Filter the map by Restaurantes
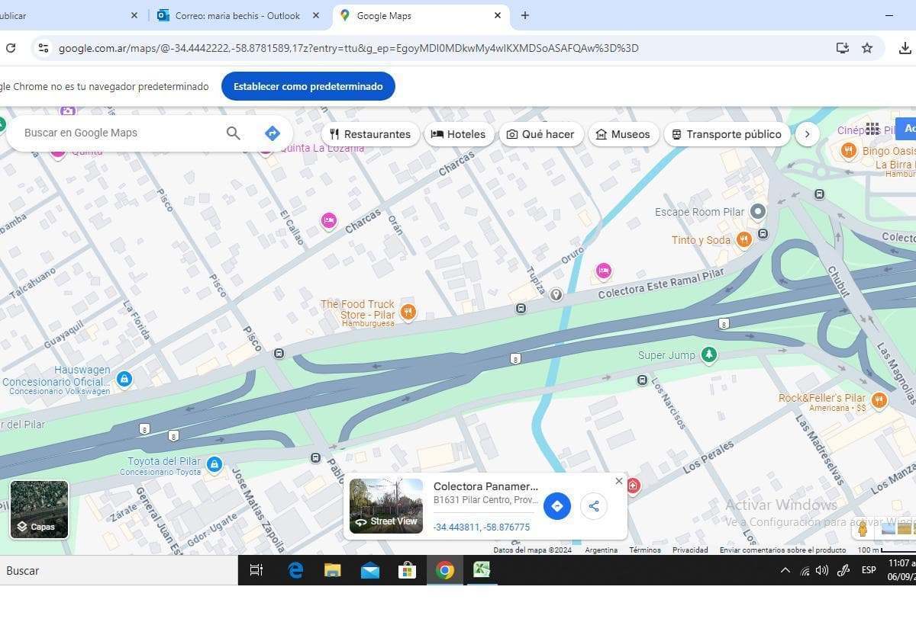The height and width of the screenshot is (638, 916). (x=370, y=134)
